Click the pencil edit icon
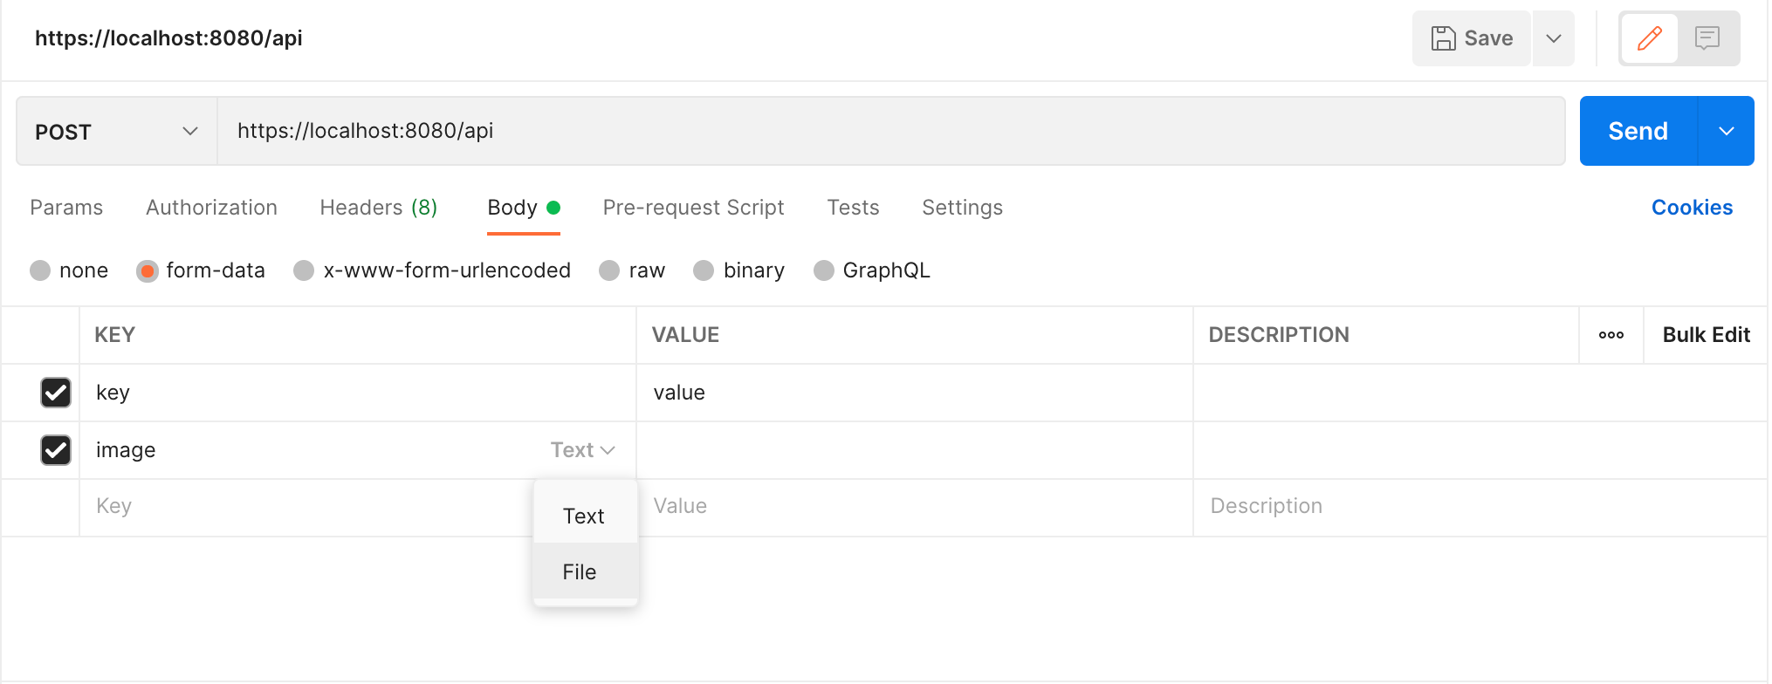 [1649, 38]
